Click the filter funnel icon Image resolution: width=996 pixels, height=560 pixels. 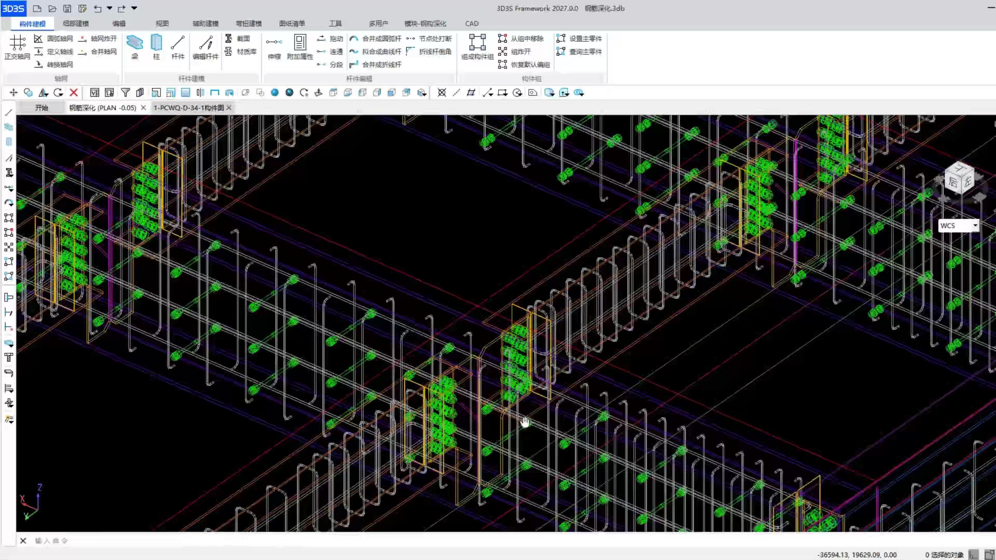(125, 93)
